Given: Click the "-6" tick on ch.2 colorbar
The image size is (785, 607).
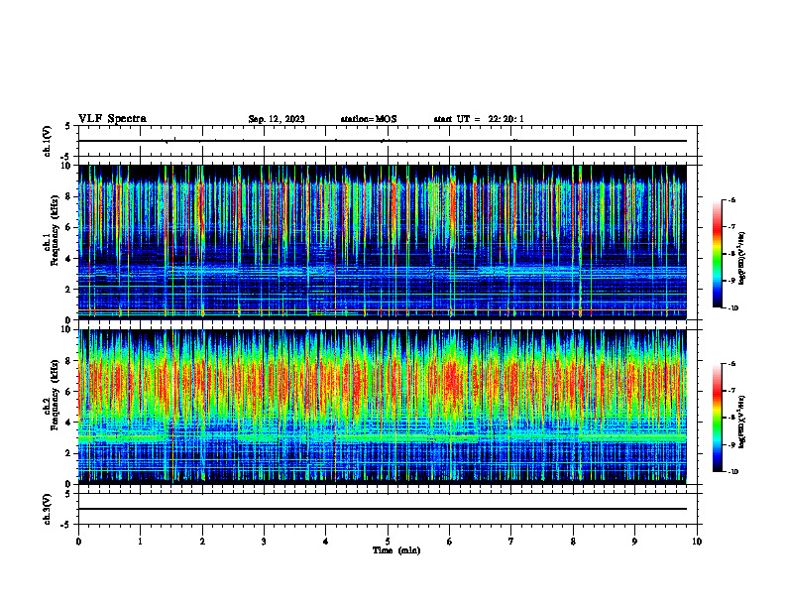Looking at the screenshot, I should click(731, 364).
